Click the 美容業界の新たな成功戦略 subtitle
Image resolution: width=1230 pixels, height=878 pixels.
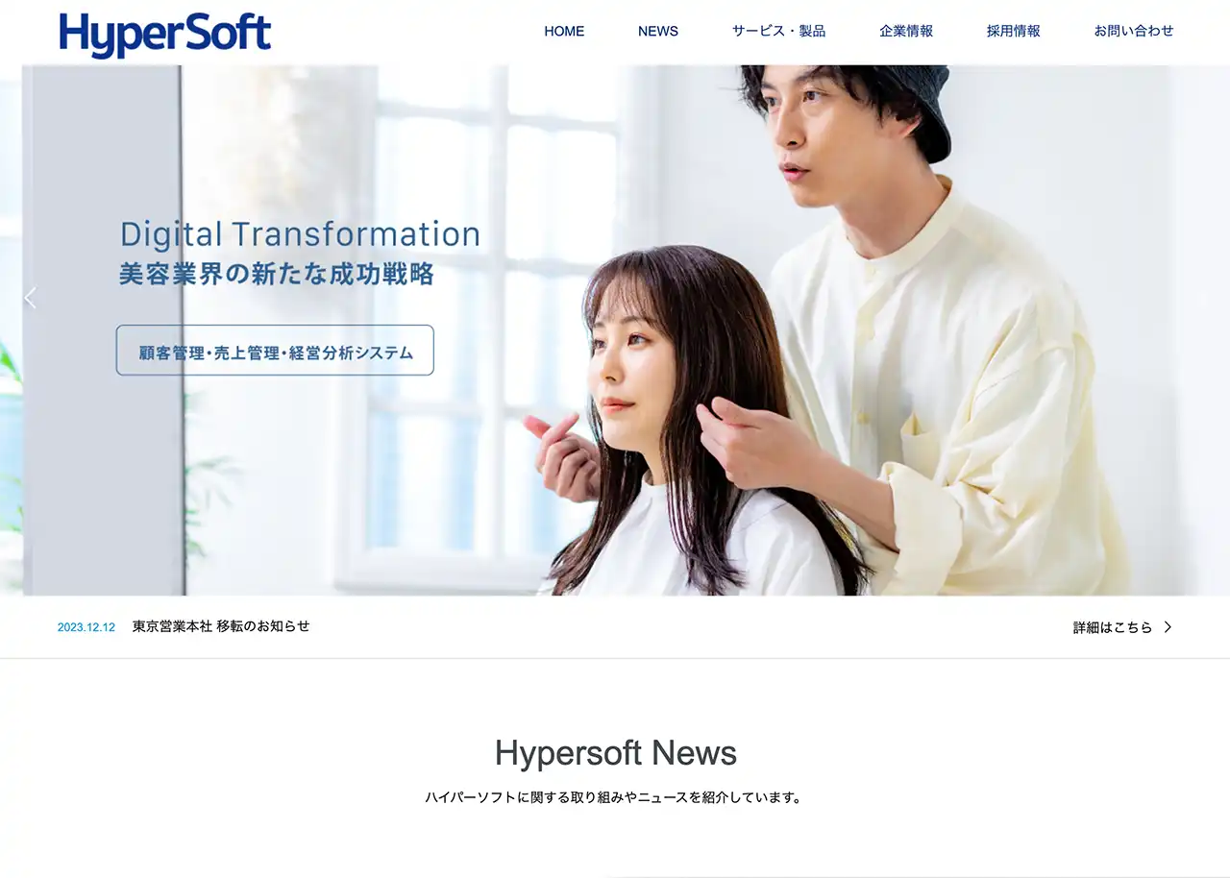coord(276,273)
